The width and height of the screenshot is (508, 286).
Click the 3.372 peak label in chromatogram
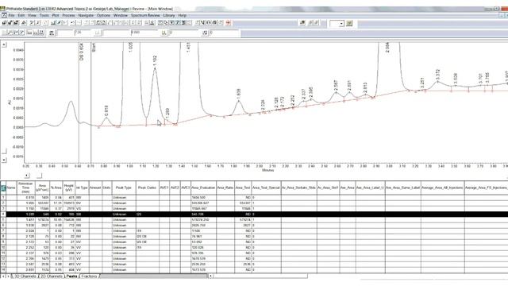pos(438,75)
